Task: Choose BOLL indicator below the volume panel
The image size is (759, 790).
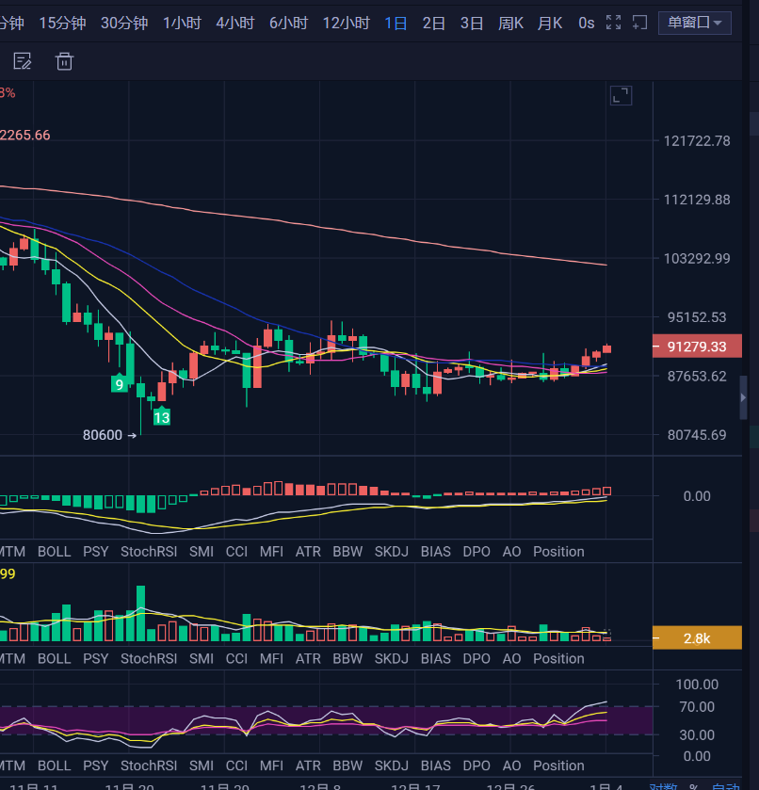Action: [54, 659]
